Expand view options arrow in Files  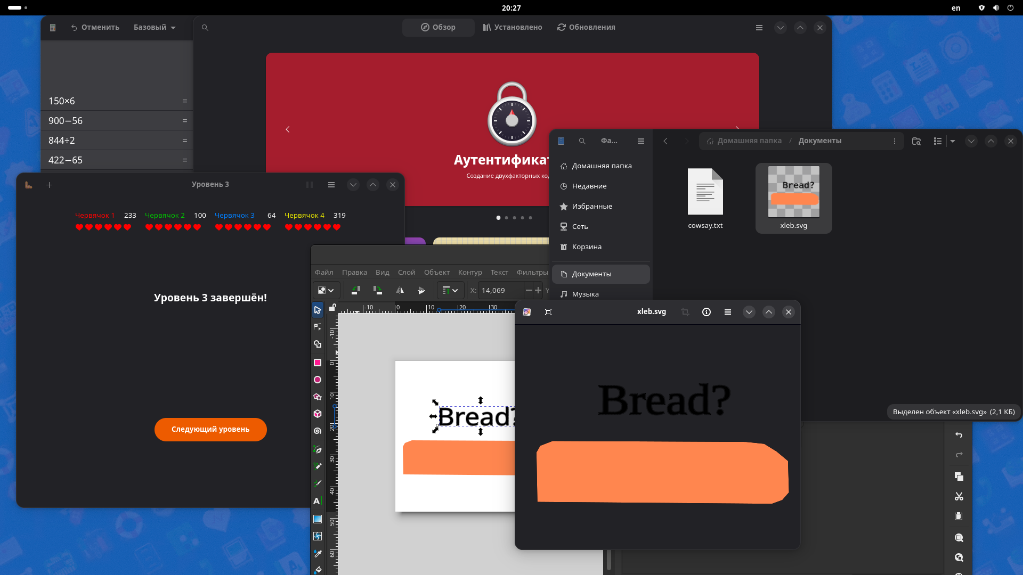point(953,141)
